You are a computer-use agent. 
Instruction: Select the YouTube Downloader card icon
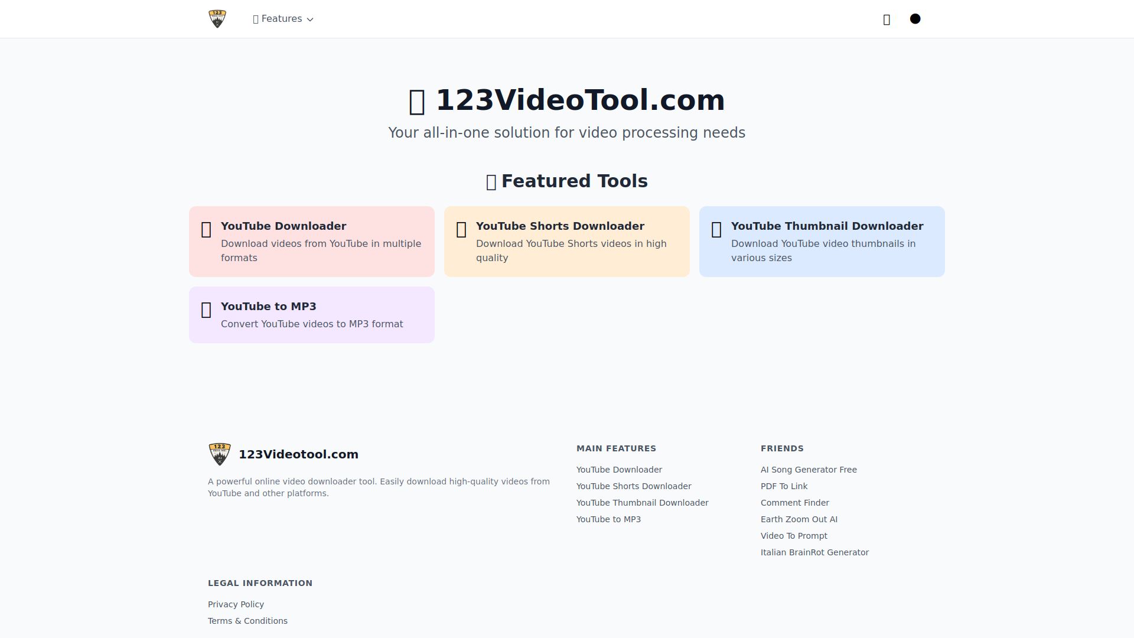coord(206,229)
